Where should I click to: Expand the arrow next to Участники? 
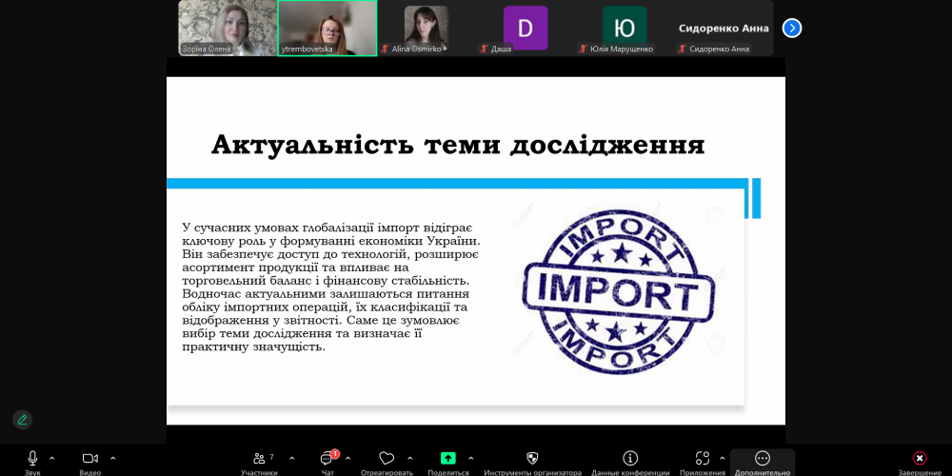click(291, 458)
